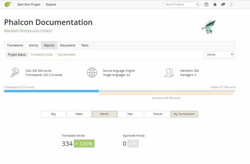The width and height of the screenshot is (250, 164).
Task: Click 'Duplicates 308 798 words' label
Action: pos(166,98)
